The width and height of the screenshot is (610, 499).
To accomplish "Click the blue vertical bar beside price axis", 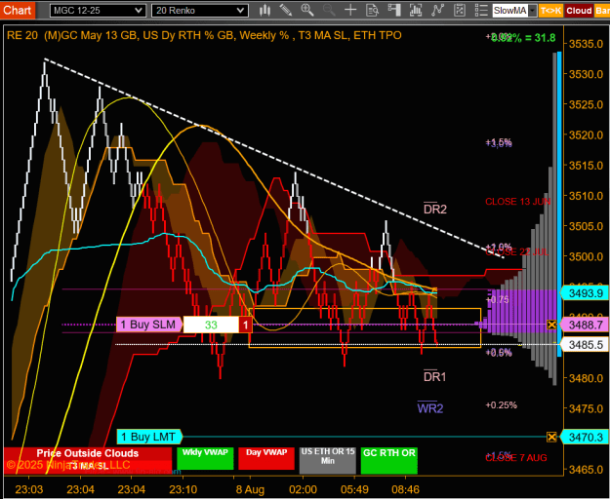I will pos(559,204).
